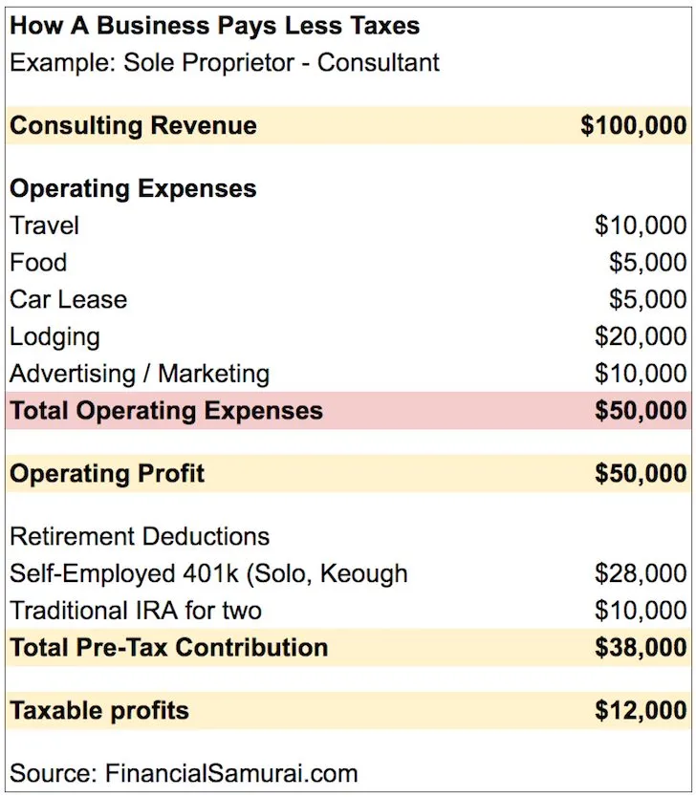
Task: Click the Operating Expenses heading
Action: [x=133, y=188]
